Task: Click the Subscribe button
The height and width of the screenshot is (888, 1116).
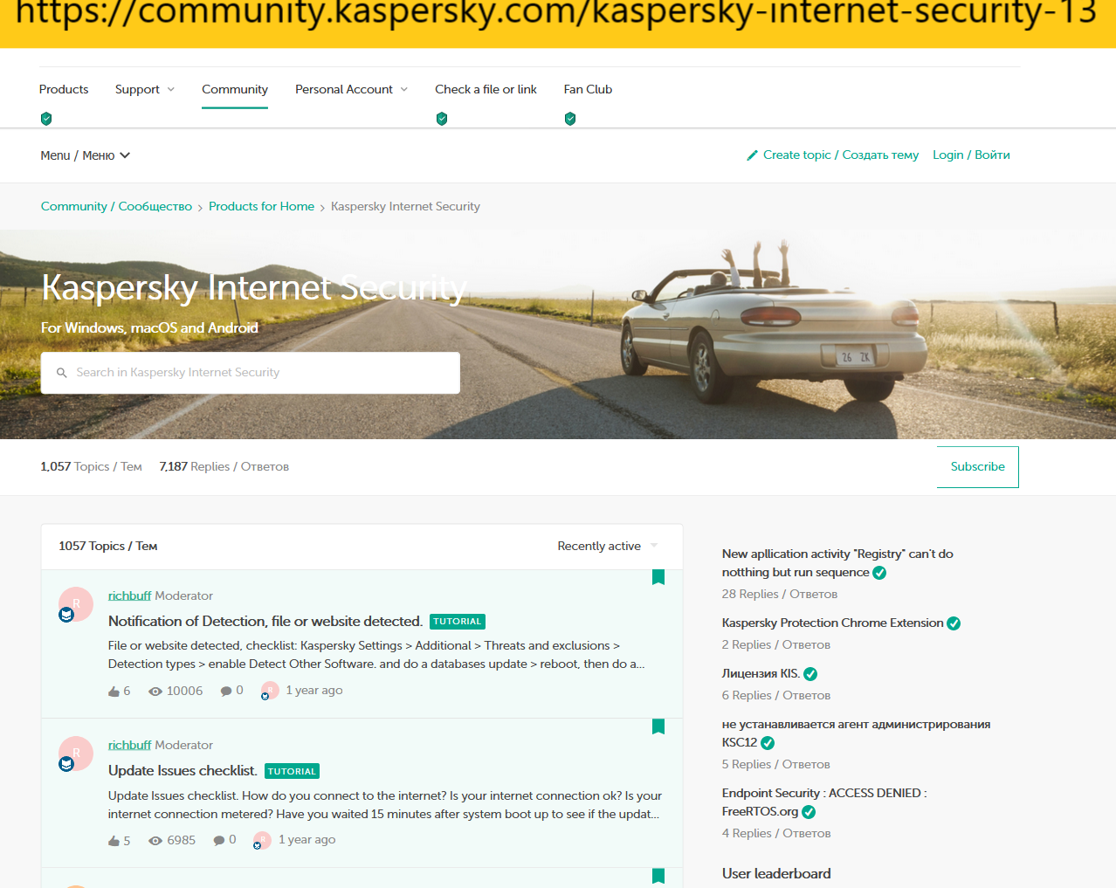Action: coord(978,467)
